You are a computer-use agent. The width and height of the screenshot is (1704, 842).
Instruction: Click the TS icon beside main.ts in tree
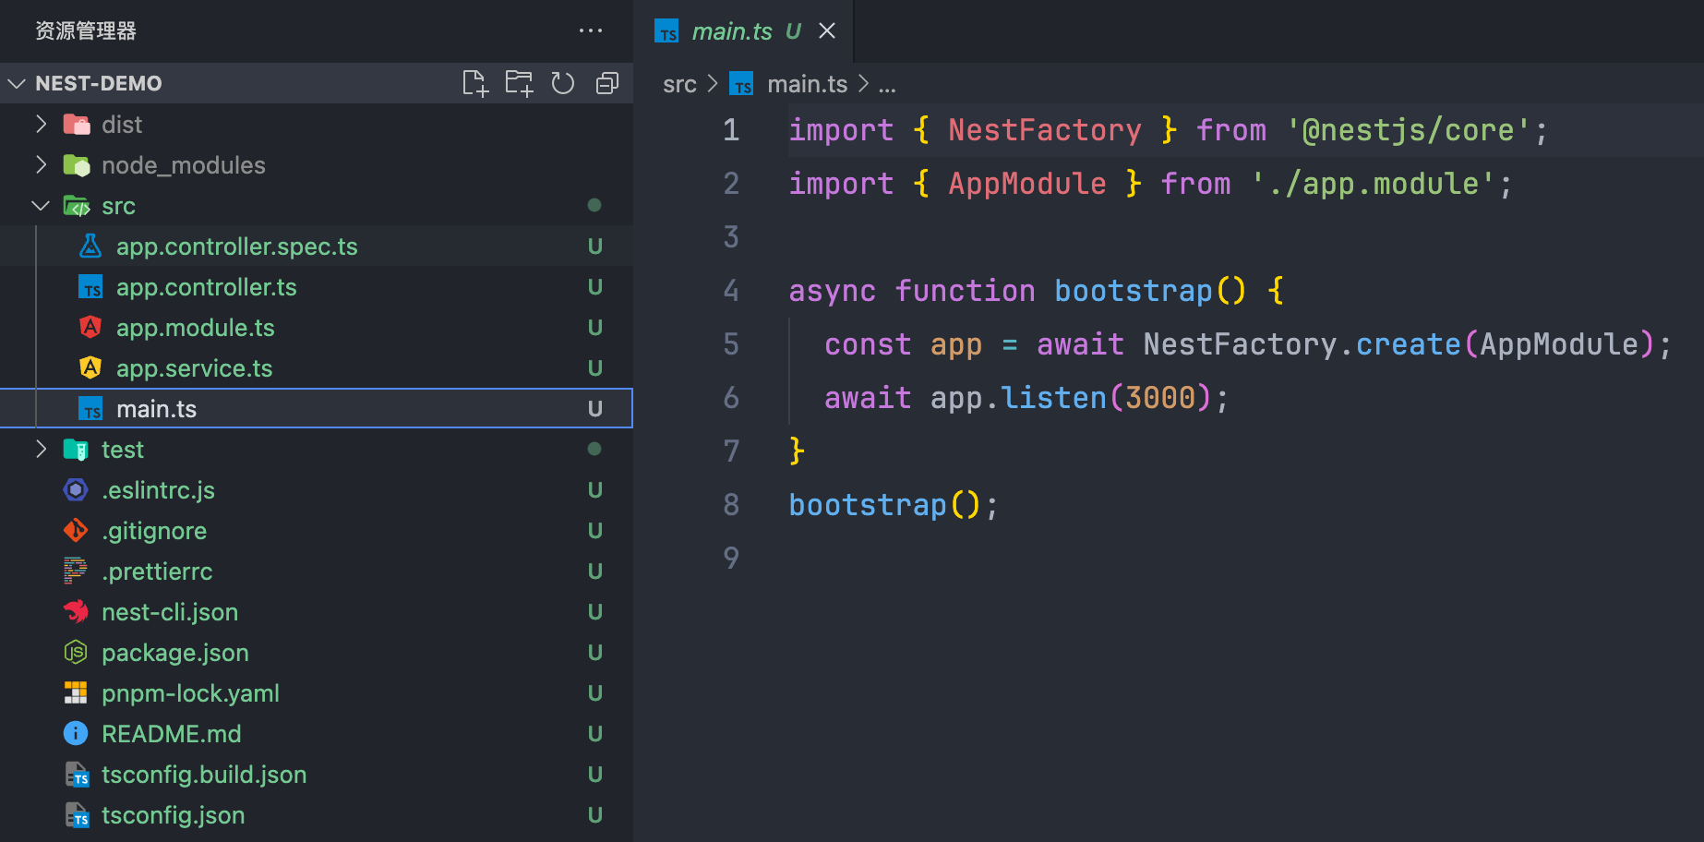(x=90, y=408)
